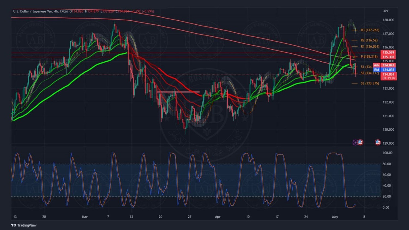Viewport: 409px width, 230px height.
Task: Click the 10 date label on time axis
Action: point(248,217)
